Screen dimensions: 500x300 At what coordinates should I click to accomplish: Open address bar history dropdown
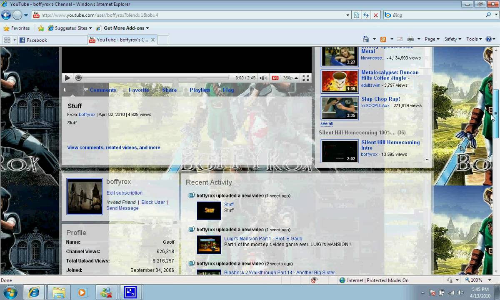[348, 15]
